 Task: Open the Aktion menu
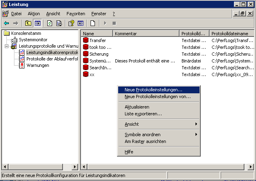tap(34, 14)
